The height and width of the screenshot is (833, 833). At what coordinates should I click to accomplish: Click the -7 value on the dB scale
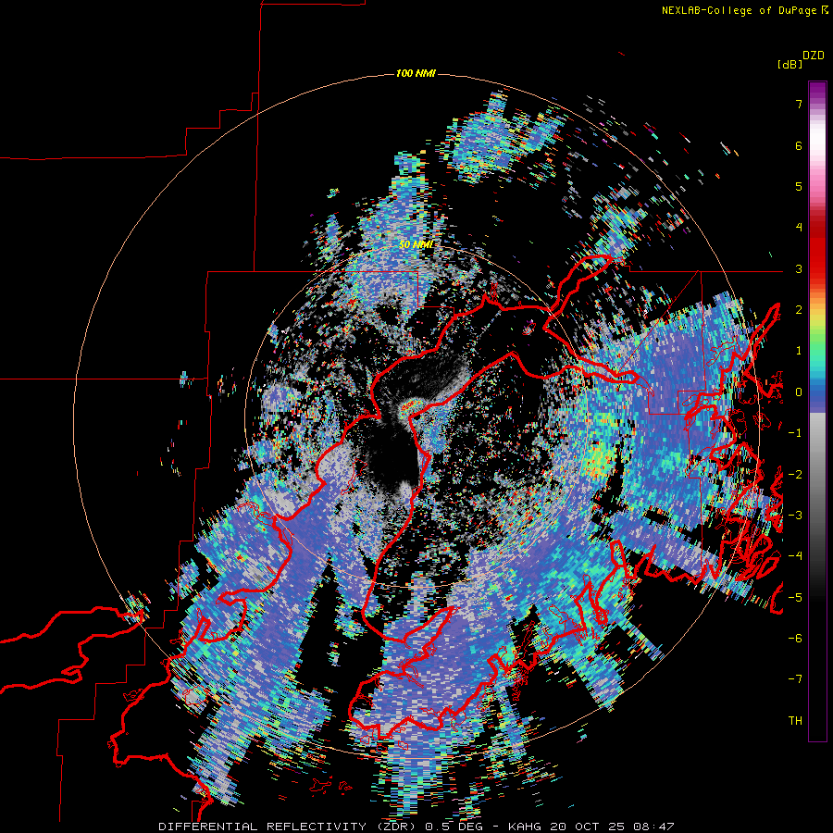point(795,679)
